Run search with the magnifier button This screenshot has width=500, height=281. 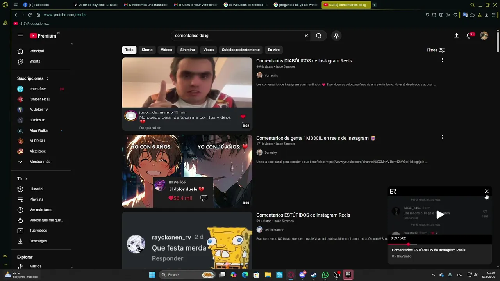(x=319, y=36)
